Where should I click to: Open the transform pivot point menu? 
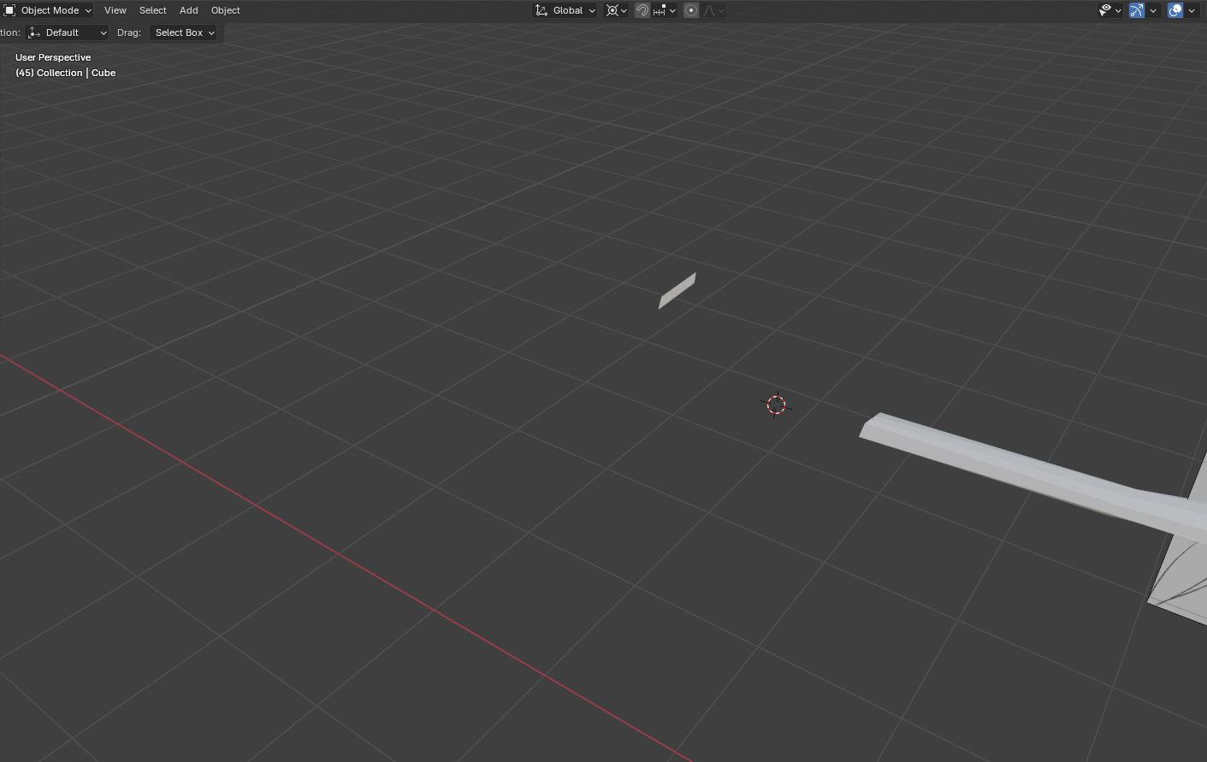click(x=617, y=10)
